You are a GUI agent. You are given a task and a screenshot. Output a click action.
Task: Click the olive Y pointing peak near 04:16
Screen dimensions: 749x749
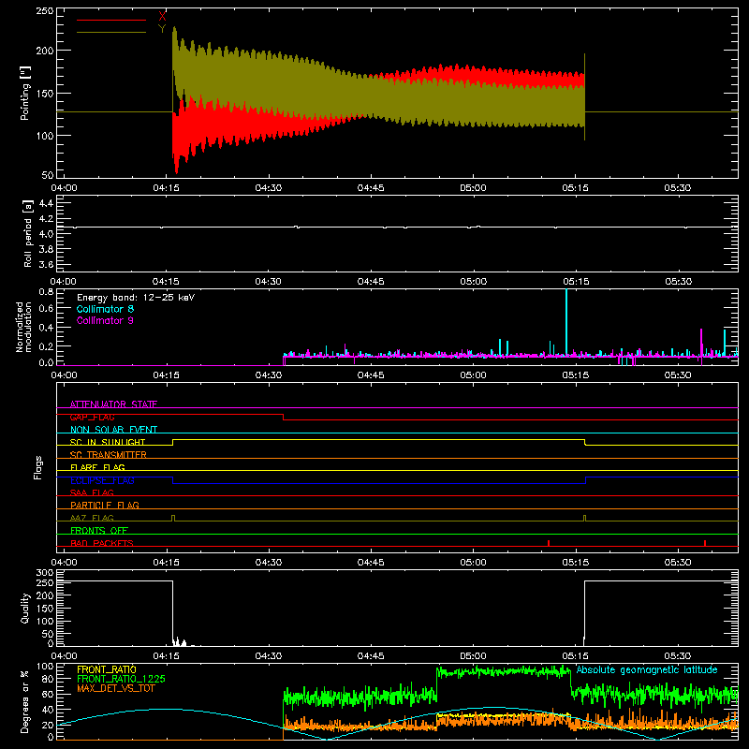(174, 30)
